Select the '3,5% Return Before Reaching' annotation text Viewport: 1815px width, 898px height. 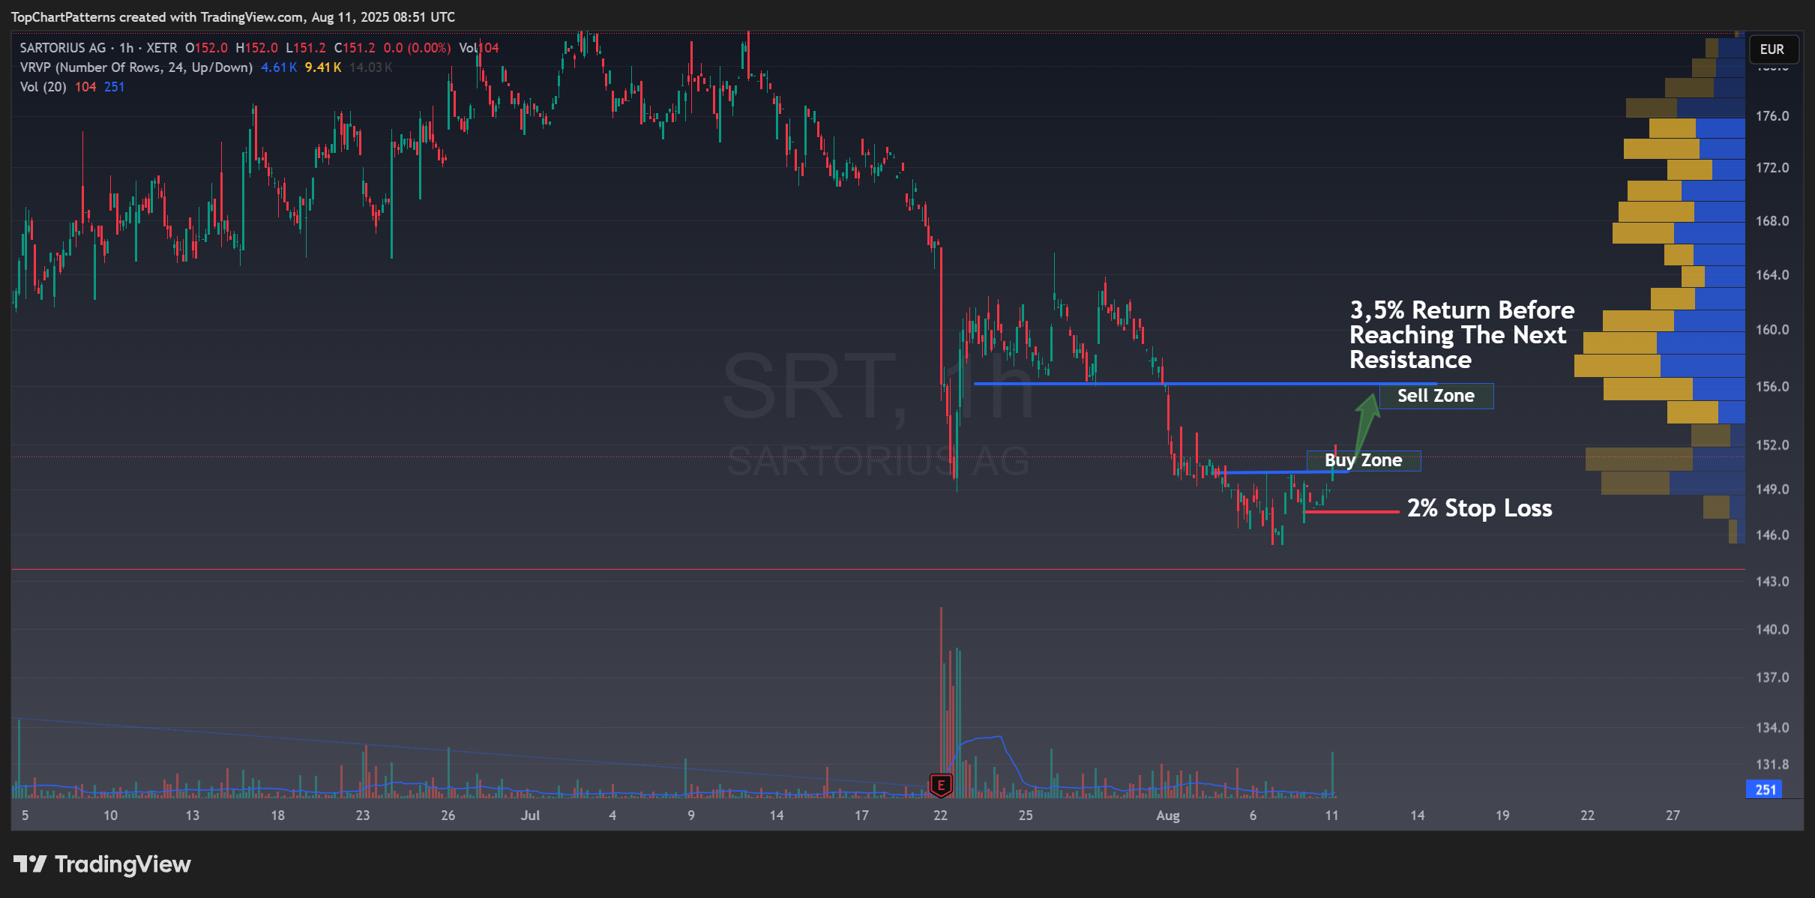(x=1462, y=334)
